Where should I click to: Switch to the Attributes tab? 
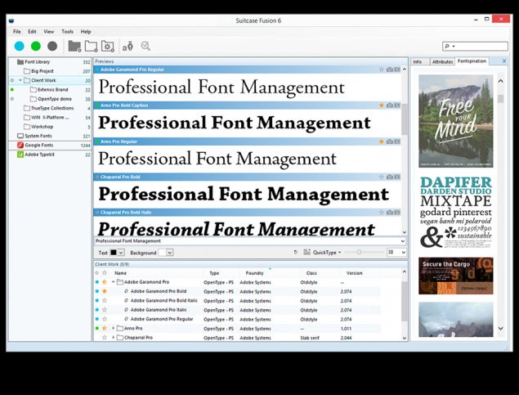tap(442, 62)
